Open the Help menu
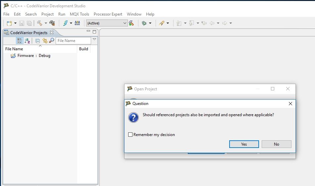The height and width of the screenshot is (186, 315). click(x=150, y=14)
